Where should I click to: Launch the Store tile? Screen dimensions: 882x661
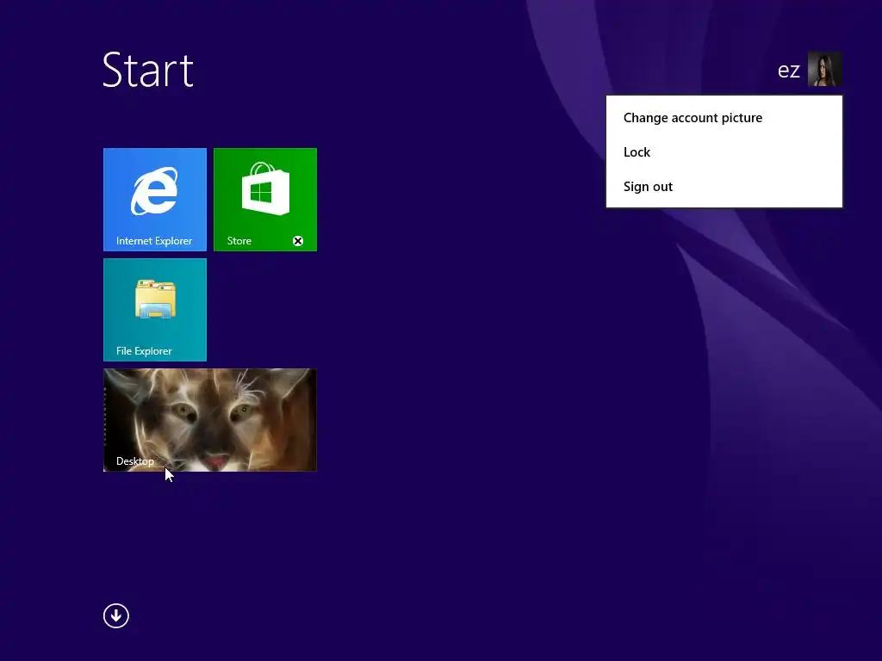click(x=265, y=200)
